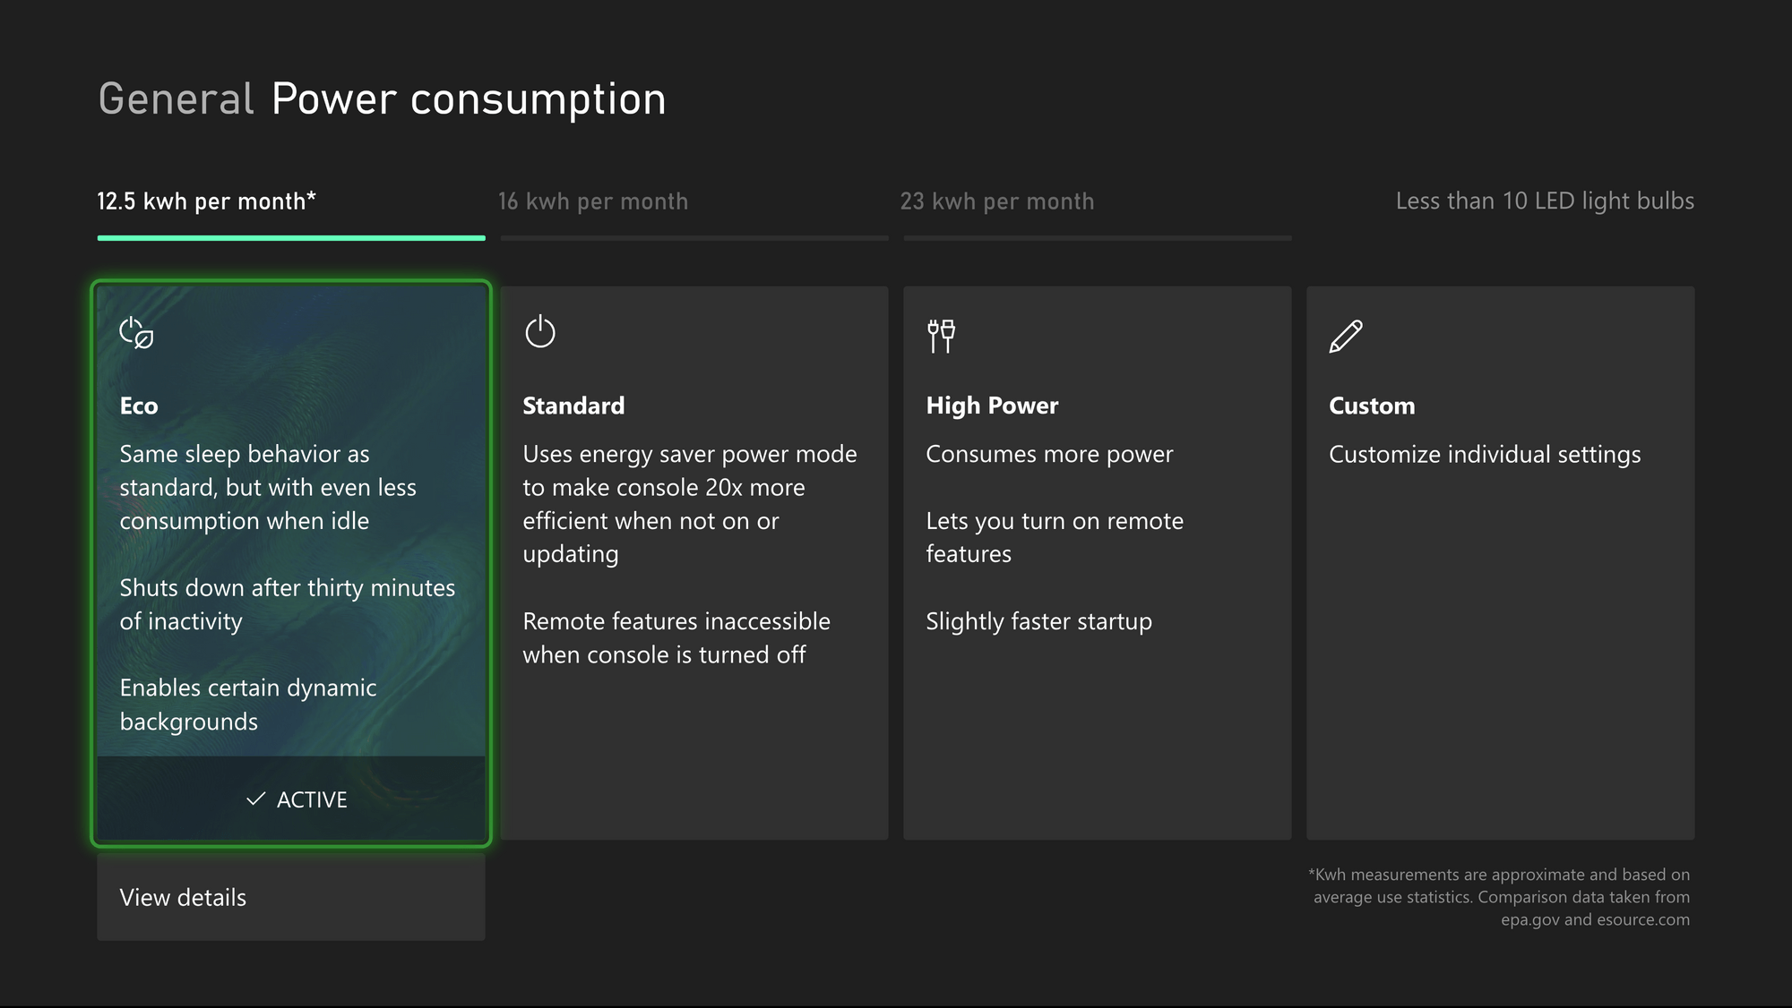The height and width of the screenshot is (1008, 1792).
Task: Click the ACTIVE checkmark on Eco card
Action: 255,799
